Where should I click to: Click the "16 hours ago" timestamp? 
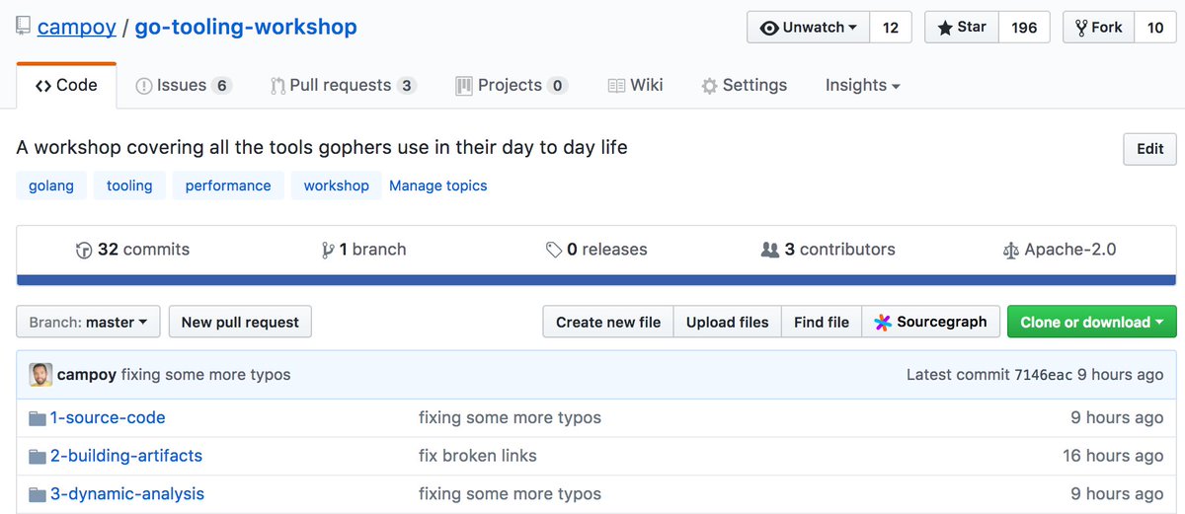coord(1113,456)
